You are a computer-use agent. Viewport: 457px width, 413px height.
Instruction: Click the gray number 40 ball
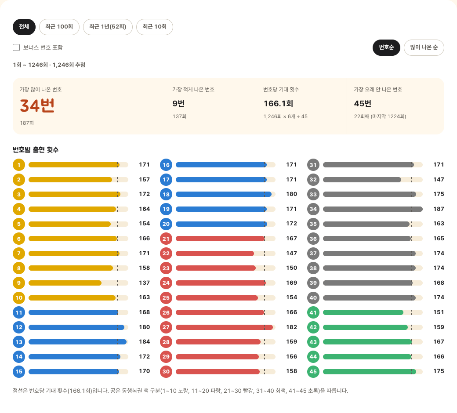click(313, 298)
